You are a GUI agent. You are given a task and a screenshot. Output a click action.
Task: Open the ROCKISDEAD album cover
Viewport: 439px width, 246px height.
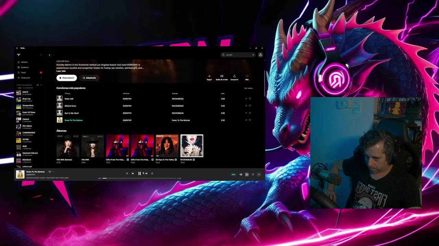(192, 146)
